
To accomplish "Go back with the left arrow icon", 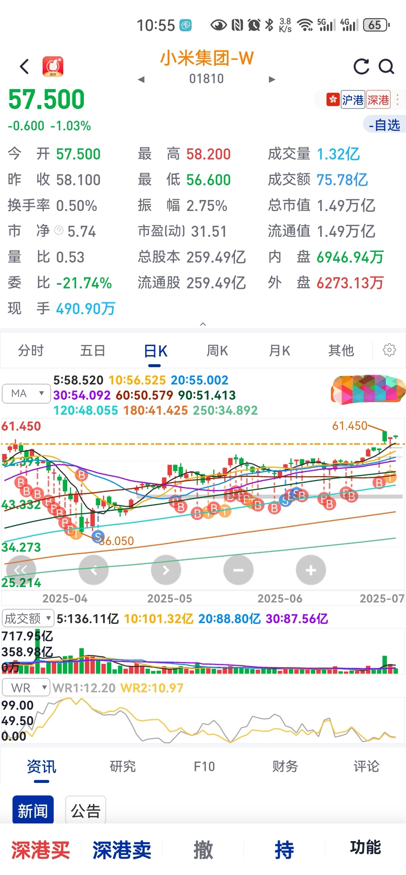I will tap(24, 67).
